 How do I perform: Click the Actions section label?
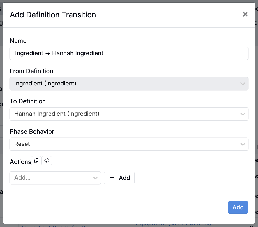tap(20, 162)
